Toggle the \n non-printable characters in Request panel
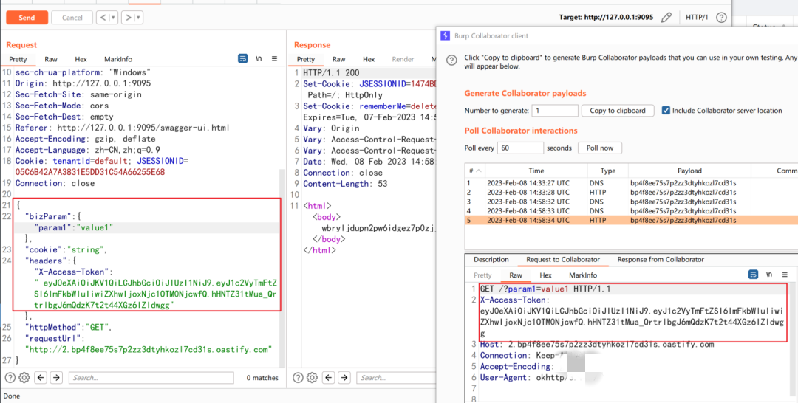The height and width of the screenshot is (403, 798). (x=259, y=59)
